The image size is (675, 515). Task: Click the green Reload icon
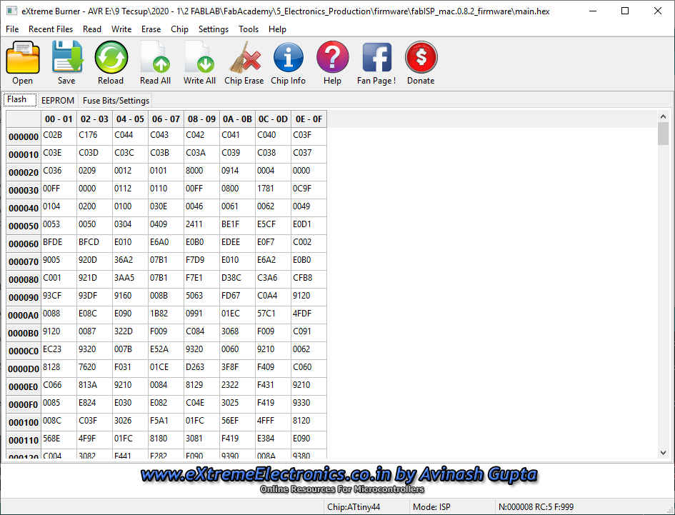pyautogui.click(x=111, y=57)
